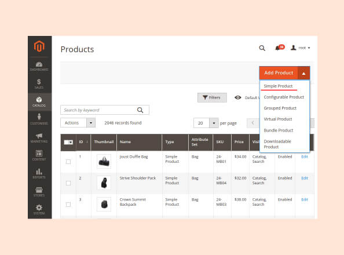Choose Downloadable Product from the menu
This screenshot has width=344, height=255.
pyautogui.click(x=277, y=144)
